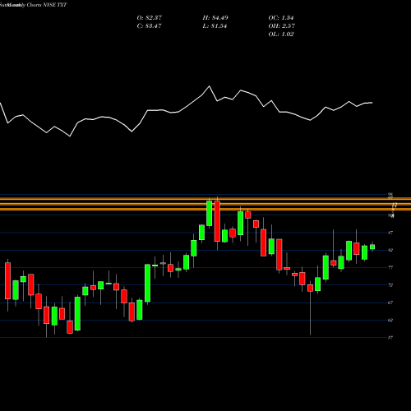The image size is (411, 411).
Task: Click the highest peak of the white line
Action: (x=210, y=86)
